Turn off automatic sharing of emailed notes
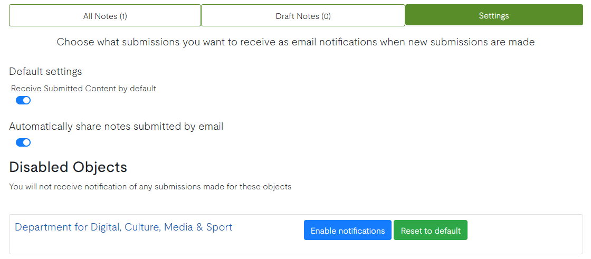Image resolution: width=591 pixels, height=259 pixels. tap(23, 142)
